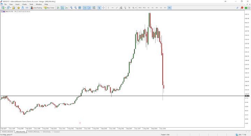Click the search magnifier icon
This screenshot has width=251, height=136.
pyautogui.click(x=237, y=8)
